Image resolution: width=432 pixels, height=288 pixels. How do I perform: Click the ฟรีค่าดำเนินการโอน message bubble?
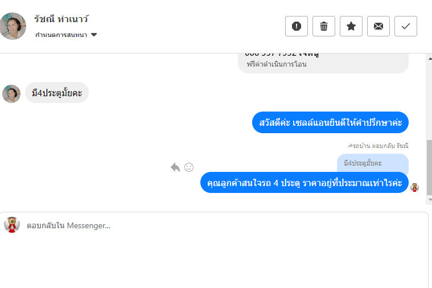pos(323,63)
